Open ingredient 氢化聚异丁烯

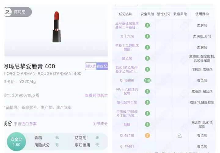pyautogui.click(x=127, y=102)
